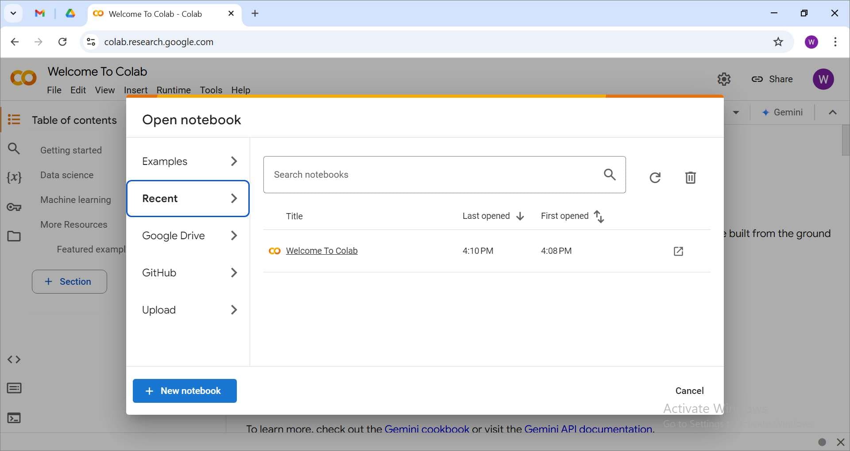Click the purple W account avatar in Colab
Viewport: 850px width, 451px height.
823,79
